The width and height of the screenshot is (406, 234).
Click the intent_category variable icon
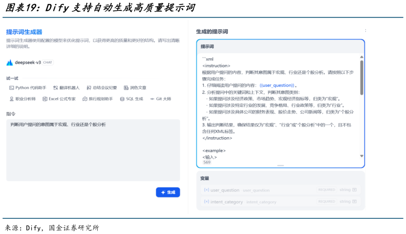coord(206,201)
